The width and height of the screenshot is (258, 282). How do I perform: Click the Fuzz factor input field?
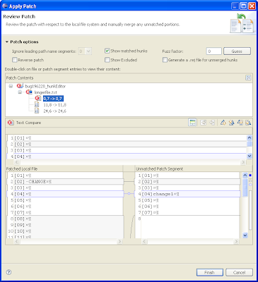pyautogui.click(x=213, y=51)
